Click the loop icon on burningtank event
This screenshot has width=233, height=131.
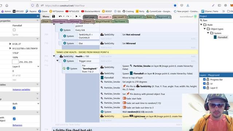pos(64,68)
